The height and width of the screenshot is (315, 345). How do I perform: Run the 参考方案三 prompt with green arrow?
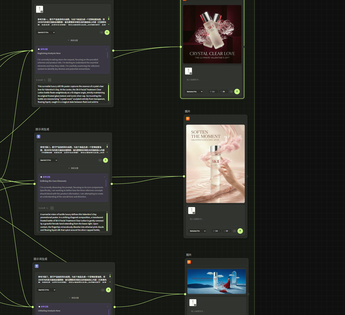tap(108, 290)
